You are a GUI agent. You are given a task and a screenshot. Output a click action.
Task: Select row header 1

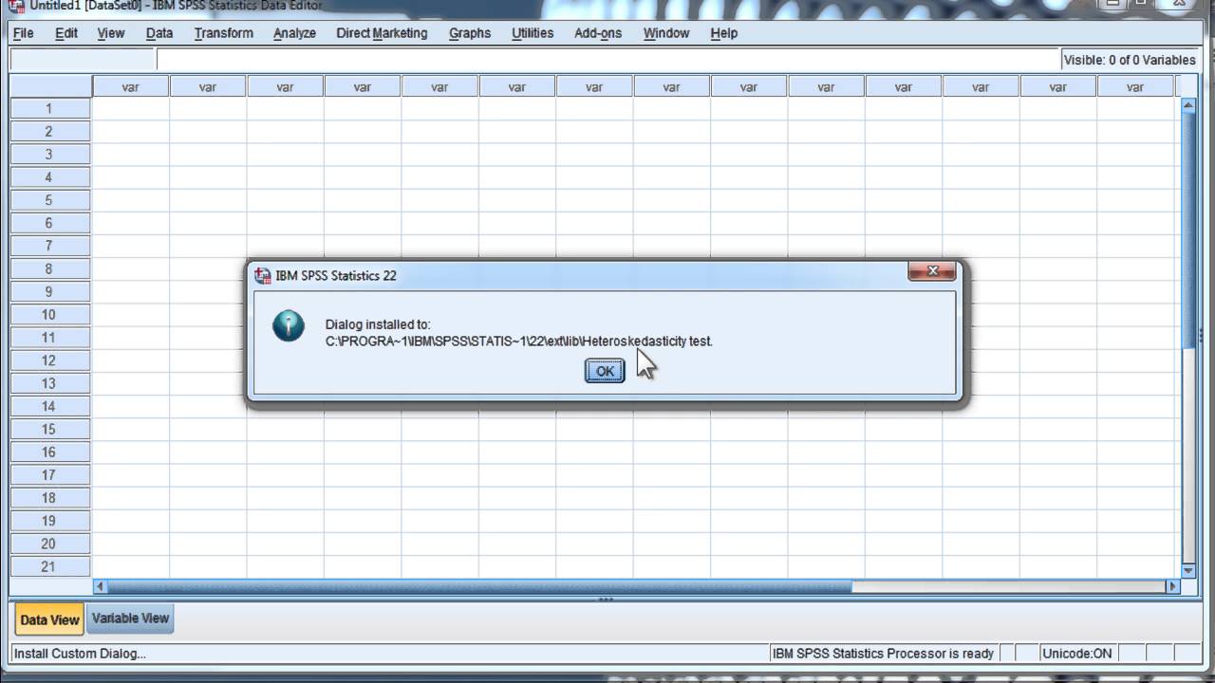pos(50,109)
